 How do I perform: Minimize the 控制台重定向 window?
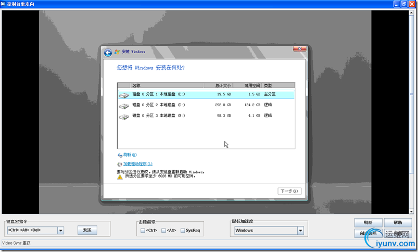[397, 4]
